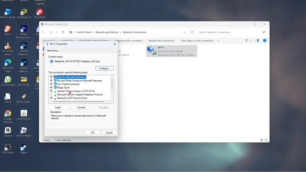Expand the change your view dropdown arrow

[x=251, y=41]
